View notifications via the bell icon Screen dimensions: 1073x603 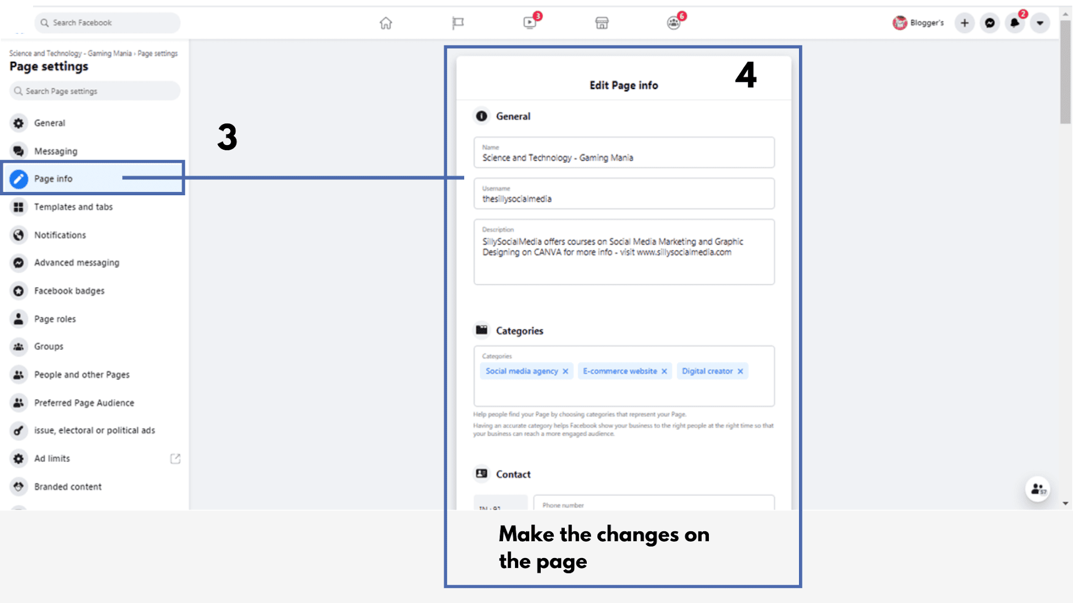pos(1015,23)
